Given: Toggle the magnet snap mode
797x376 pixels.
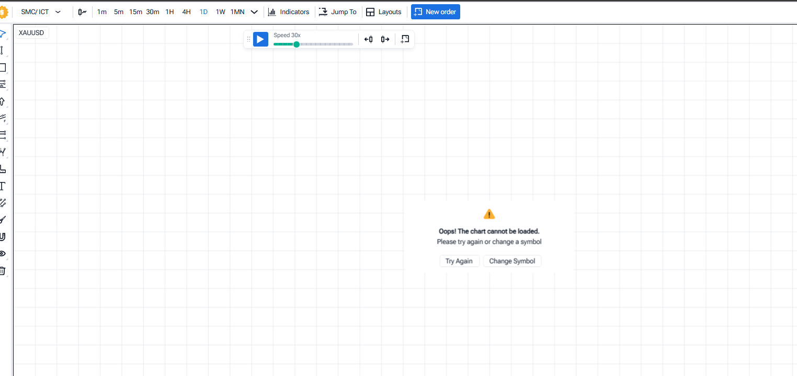Looking at the screenshot, I should point(3,237).
